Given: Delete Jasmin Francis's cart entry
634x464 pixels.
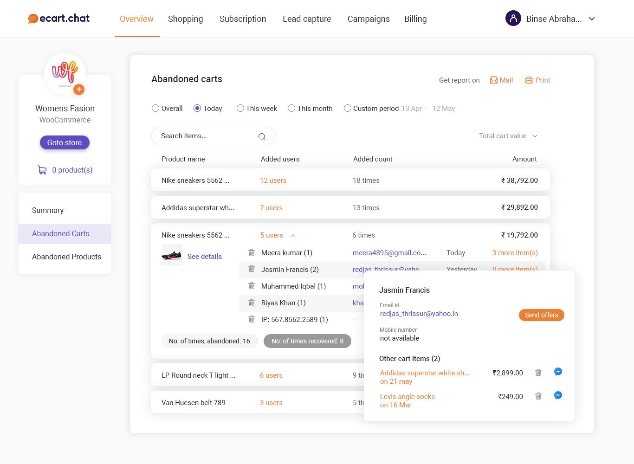Looking at the screenshot, I should (252, 269).
